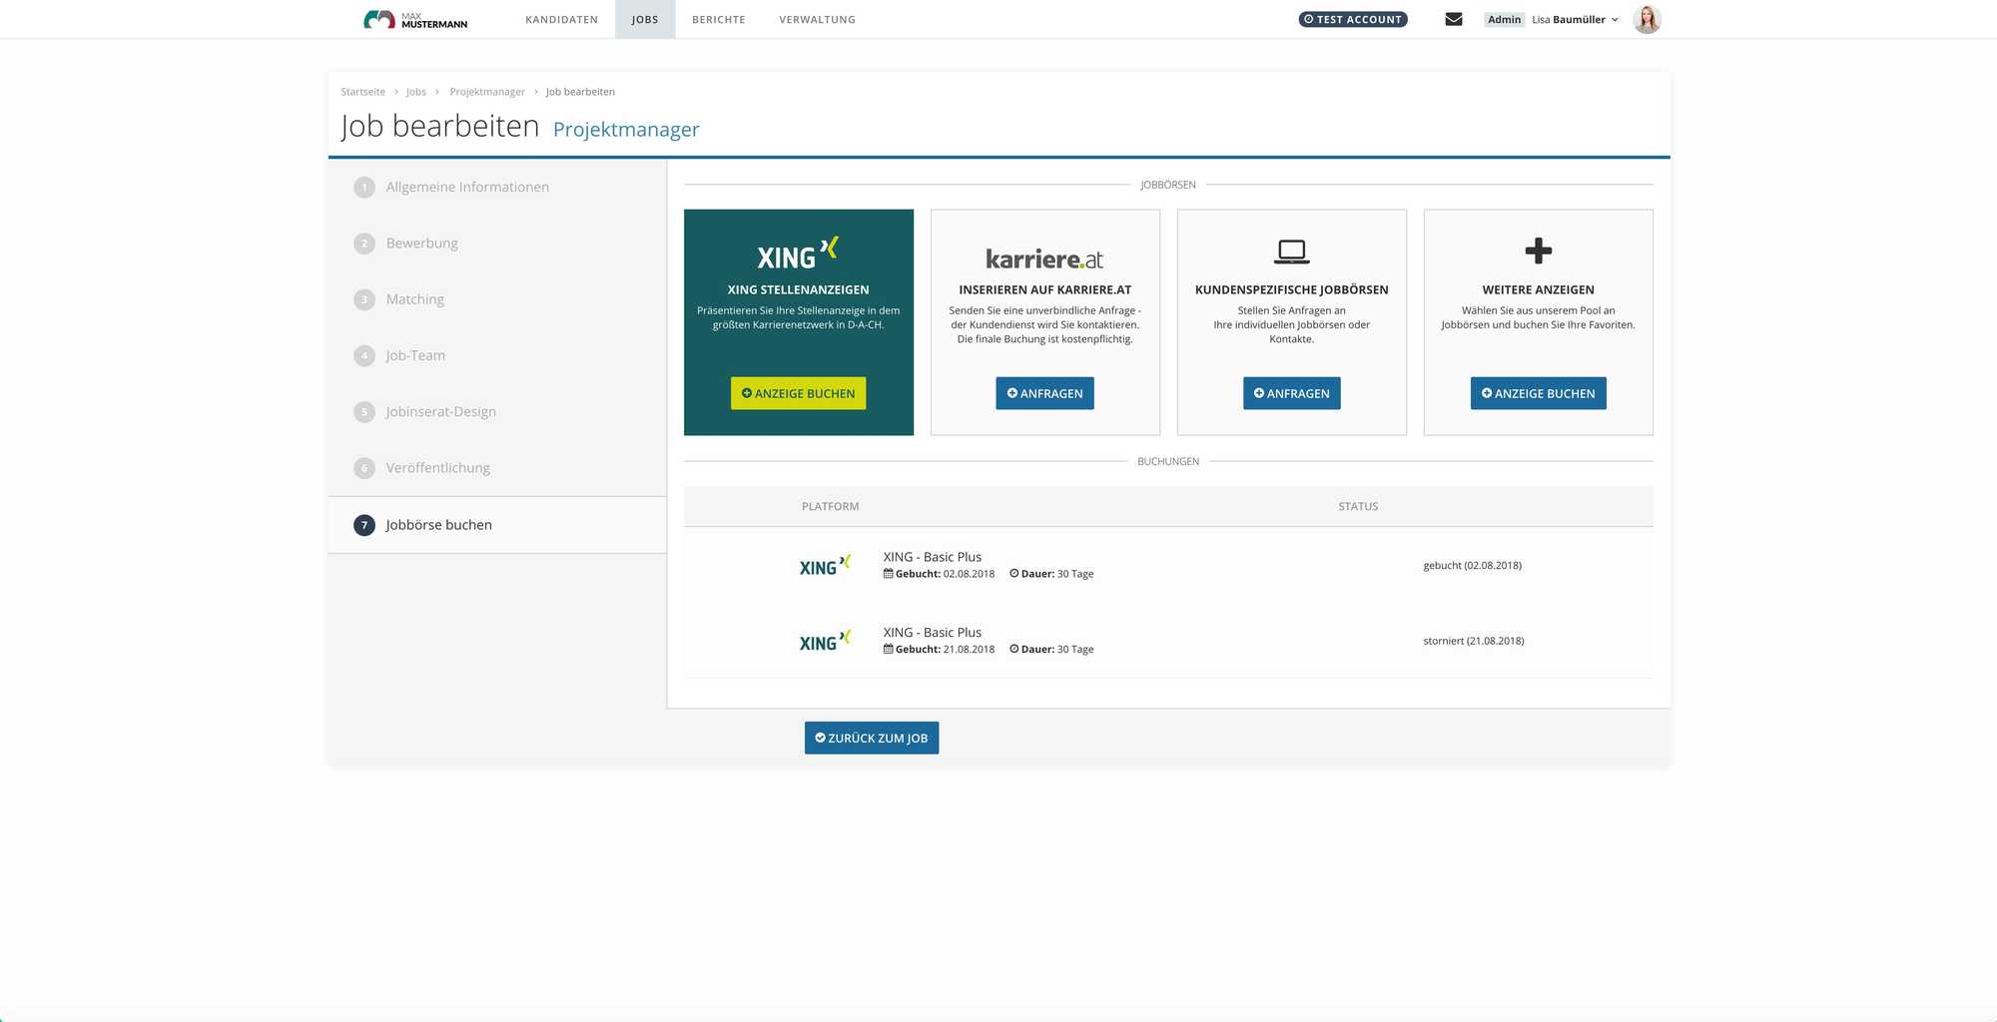Click Projektmanager title link
This screenshot has height=1022, width=1997.
[626, 129]
